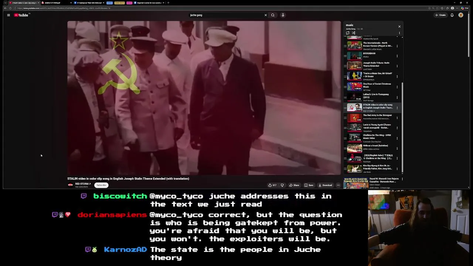Start voice search with the microphone

(x=283, y=15)
